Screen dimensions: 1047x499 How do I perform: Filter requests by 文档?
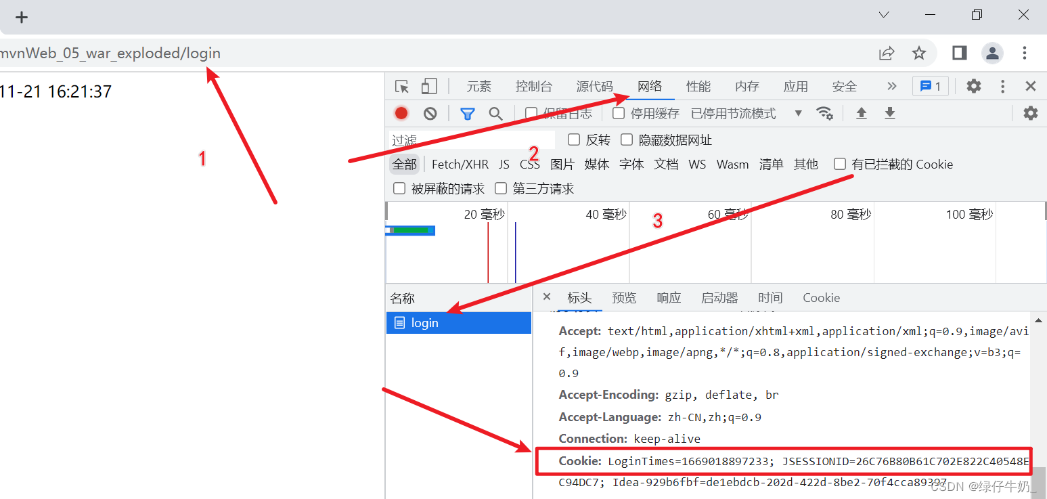(666, 165)
